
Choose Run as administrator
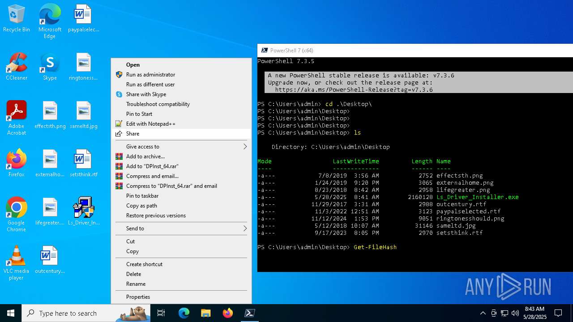pos(181,75)
